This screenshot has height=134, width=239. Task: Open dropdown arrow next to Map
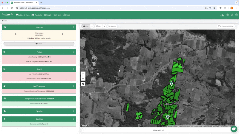coord(92,26)
